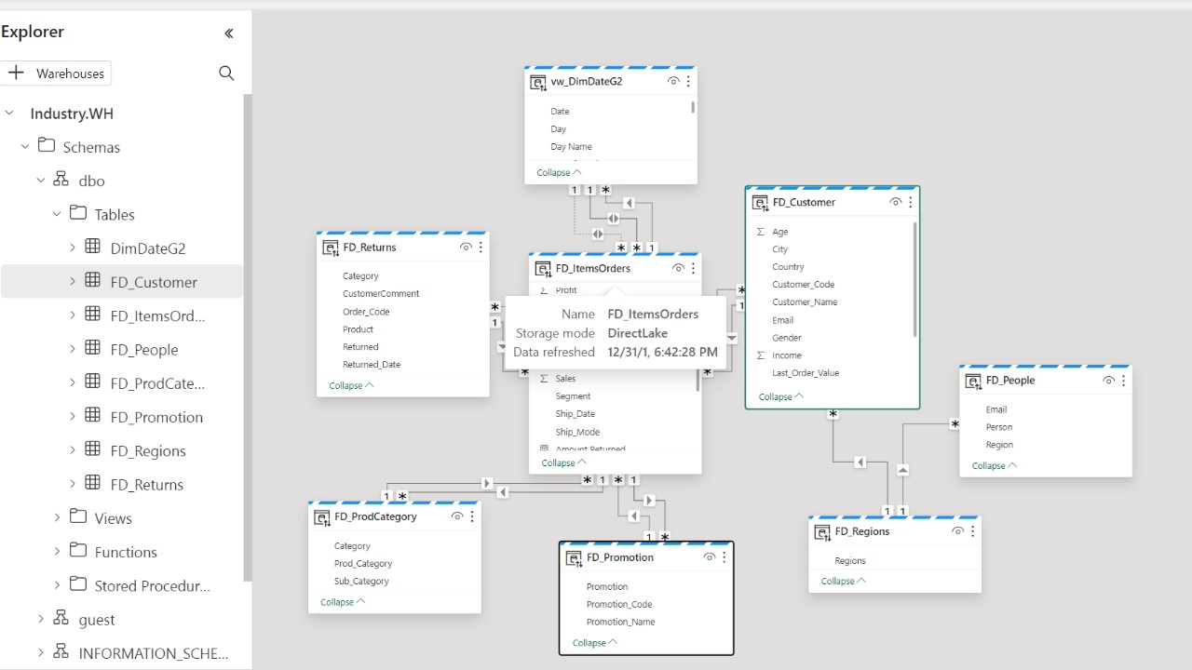Collapse the dbo schema node
Image resolution: width=1192 pixels, height=670 pixels.
pyautogui.click(x=41, y=180)
